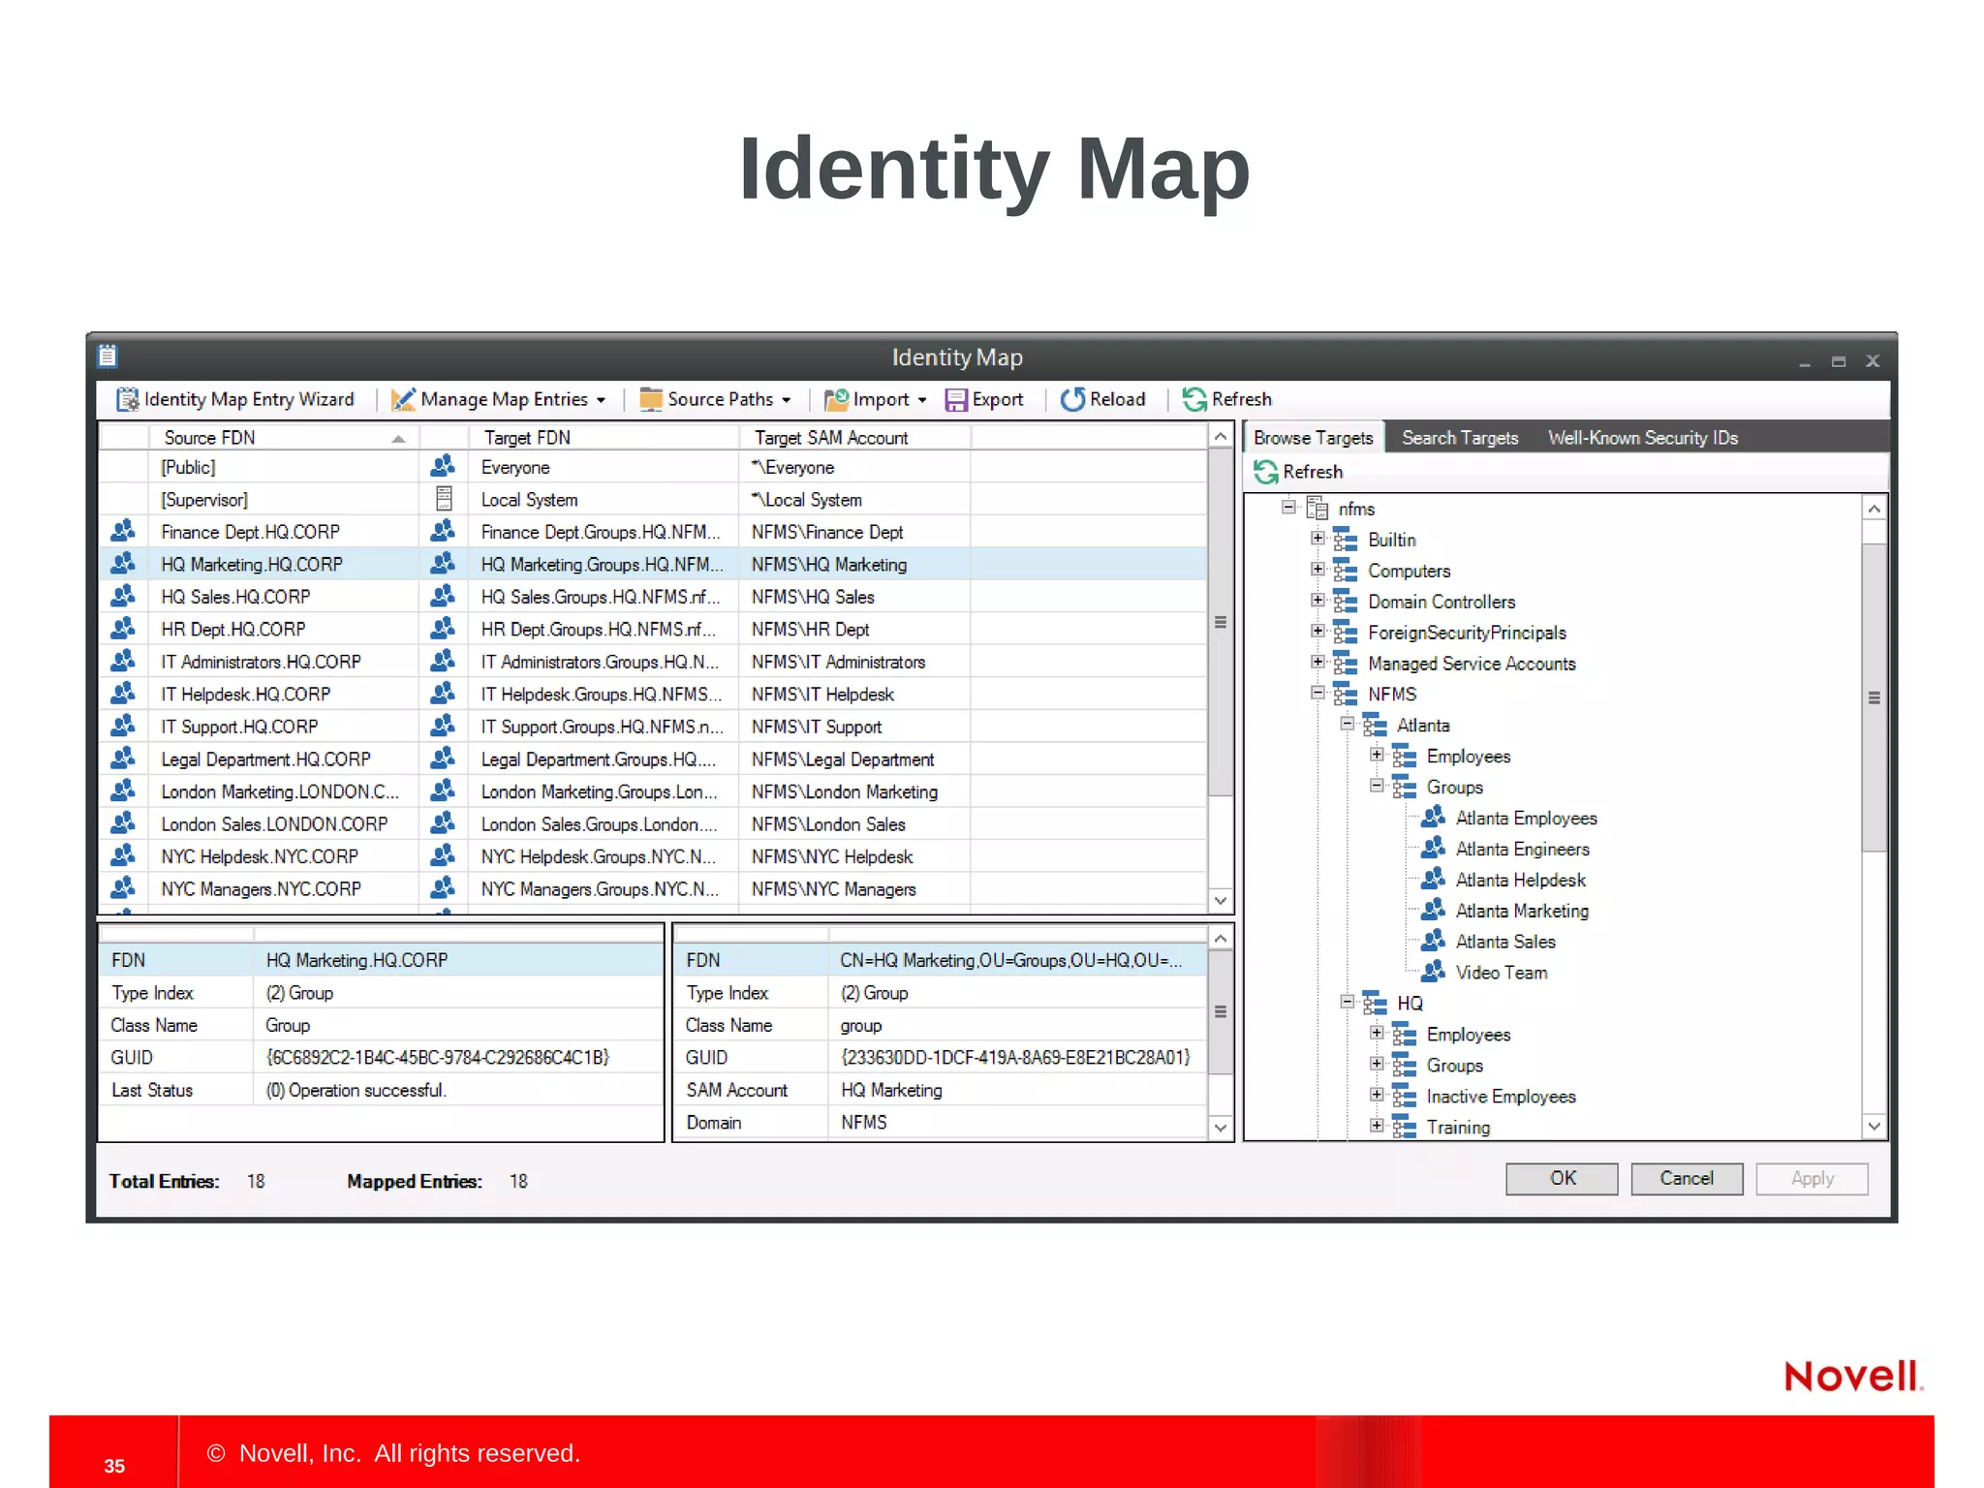Open Well-Known Security IDs tab
Image resolution: width=1984 pixels, height=1488 pixels.
1643,438
